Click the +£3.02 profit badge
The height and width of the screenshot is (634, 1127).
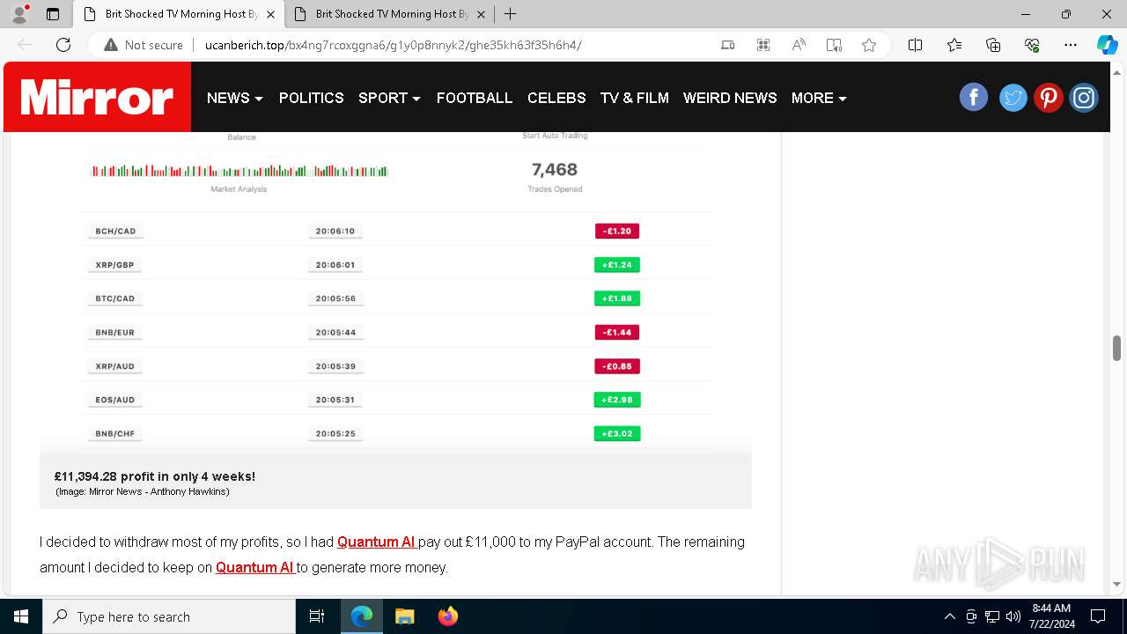[x=617, y=433]
